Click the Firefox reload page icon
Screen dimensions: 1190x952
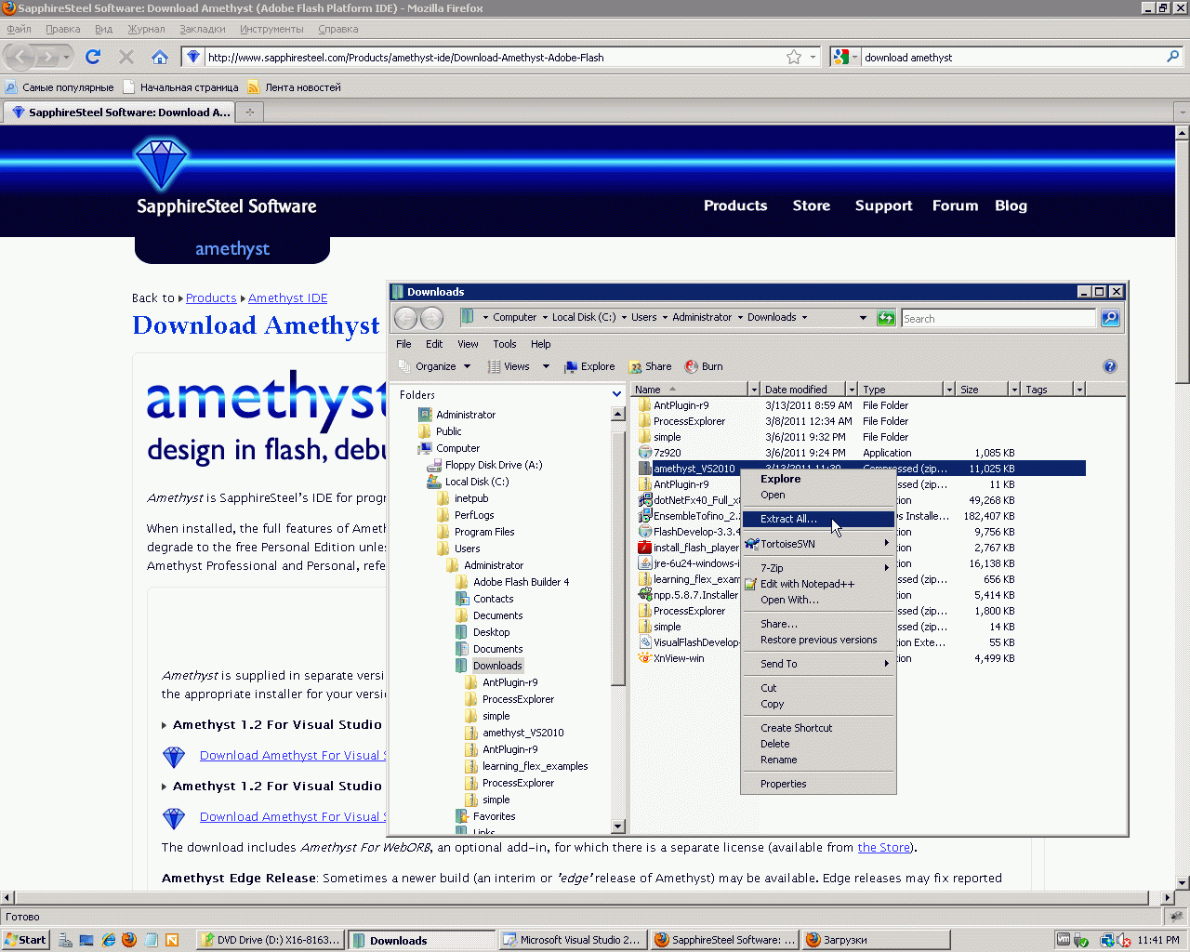pyautogui.click(x=93, y=57)
